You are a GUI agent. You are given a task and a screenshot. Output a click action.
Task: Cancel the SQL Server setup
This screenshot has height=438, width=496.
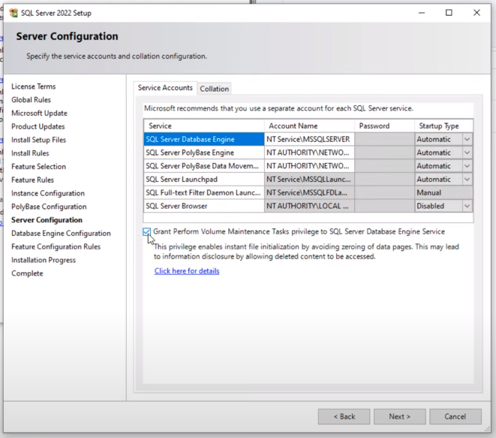coord(455,416)
